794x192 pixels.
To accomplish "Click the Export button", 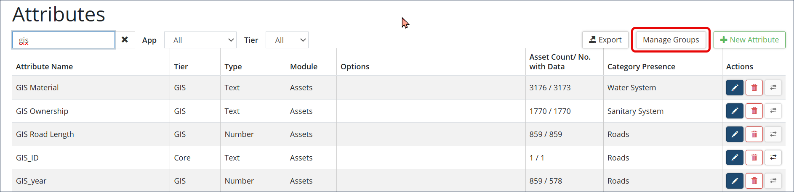I will 605,40.
